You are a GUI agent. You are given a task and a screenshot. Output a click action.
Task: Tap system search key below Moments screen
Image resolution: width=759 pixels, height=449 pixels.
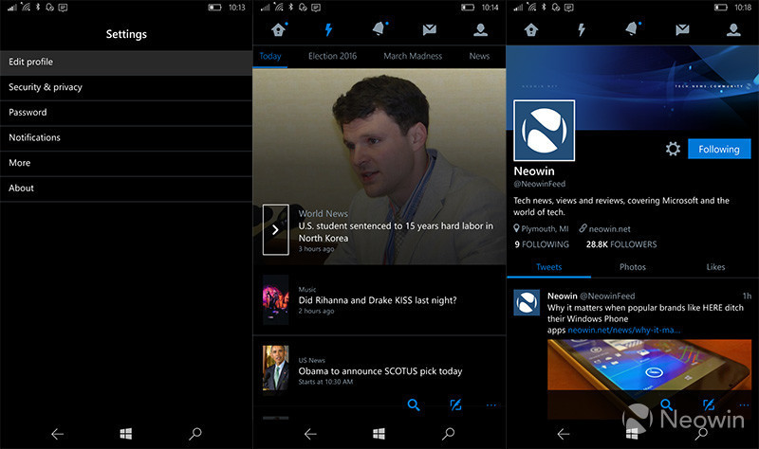[x=448, y=434]
